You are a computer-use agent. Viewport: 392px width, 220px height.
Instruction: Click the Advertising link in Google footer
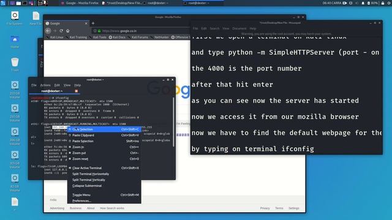pyautogui.click(x=57, y=208)
